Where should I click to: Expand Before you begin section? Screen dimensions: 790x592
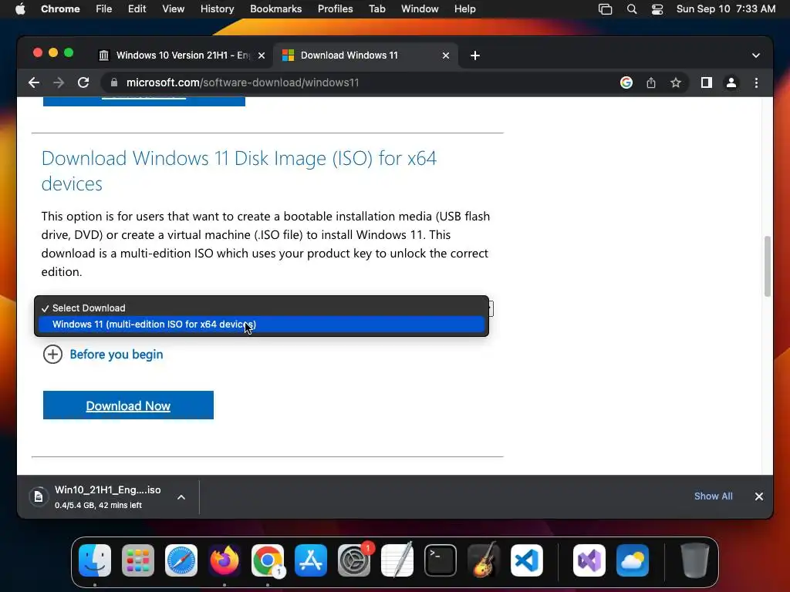103,355
